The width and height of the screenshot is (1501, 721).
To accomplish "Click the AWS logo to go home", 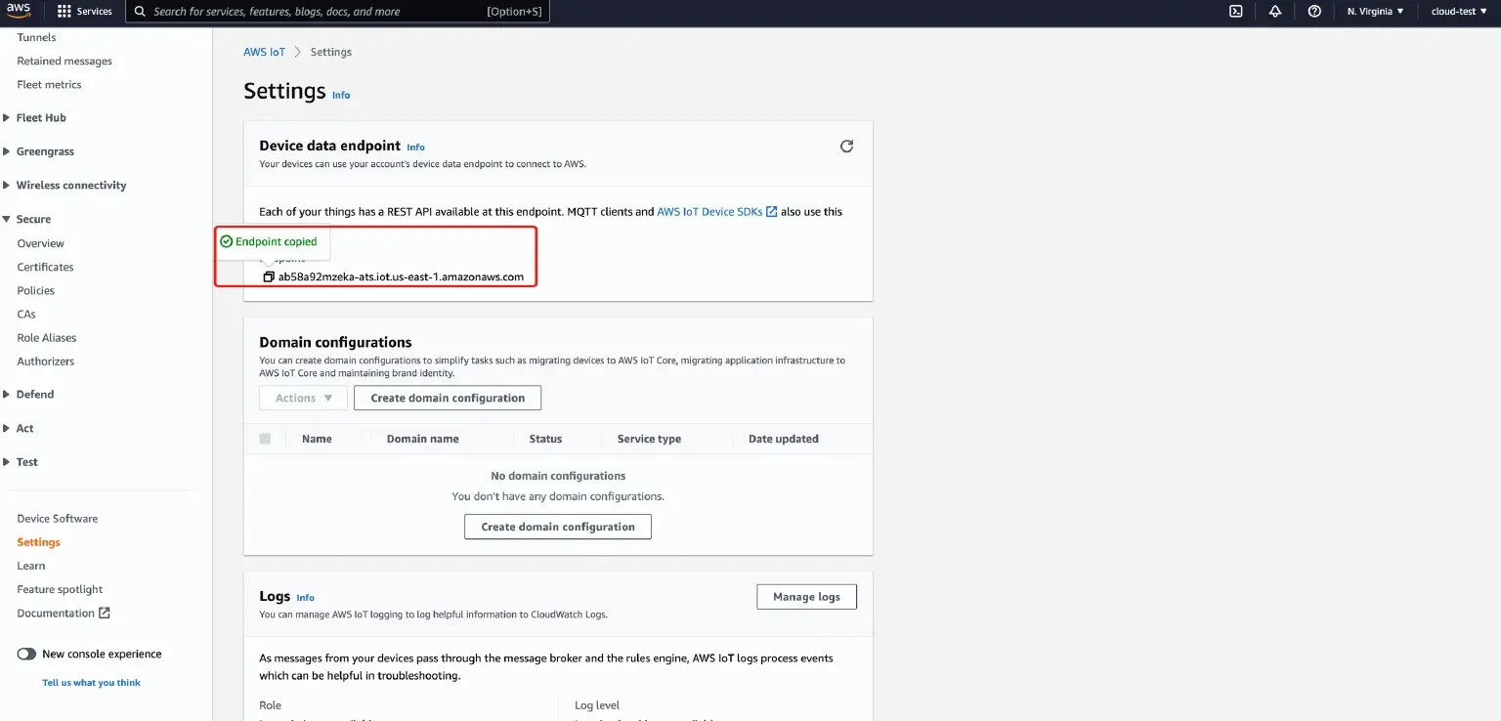I will point(19,11).
